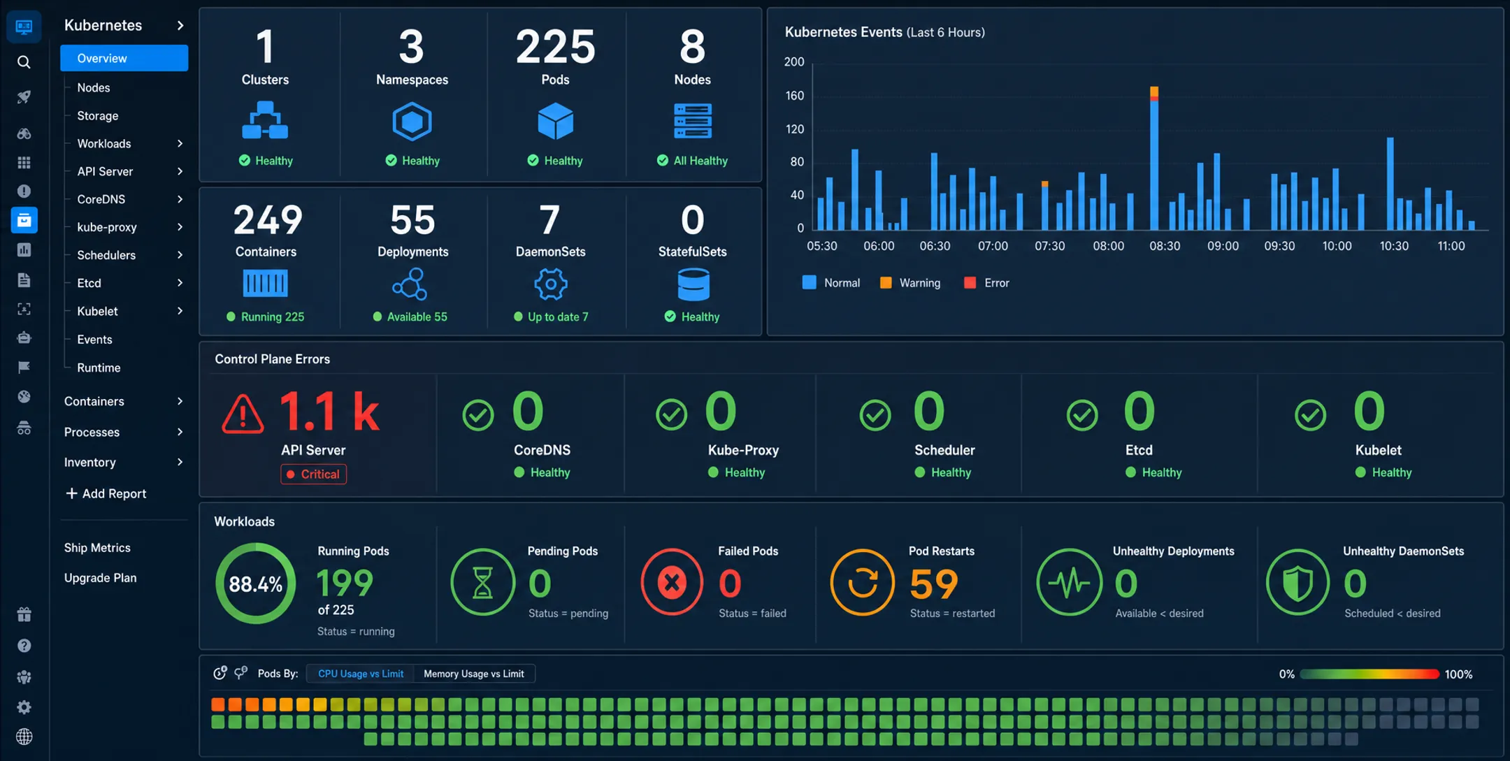Expand the API Server submenu
1510x761 pixels.
pyautogui.click(x=180, y=171)
